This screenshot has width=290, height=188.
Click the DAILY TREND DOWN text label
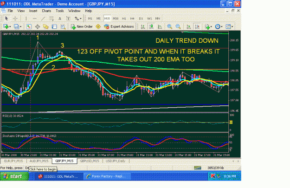pyautogui.click(x=187, y=41)
